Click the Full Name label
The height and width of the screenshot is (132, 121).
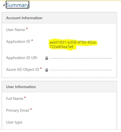point(15,98)
